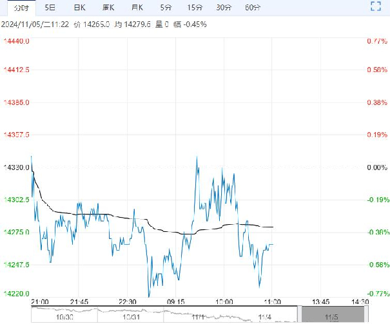This screenshot has width=390, height=324.
Task: Click the 14330.0 price axis label
Action: pyautogui.click(x=17, y=167)
